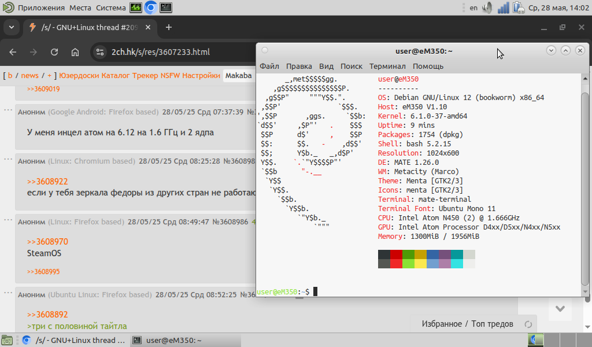Open Места menu in top panel

click(80, 8)
